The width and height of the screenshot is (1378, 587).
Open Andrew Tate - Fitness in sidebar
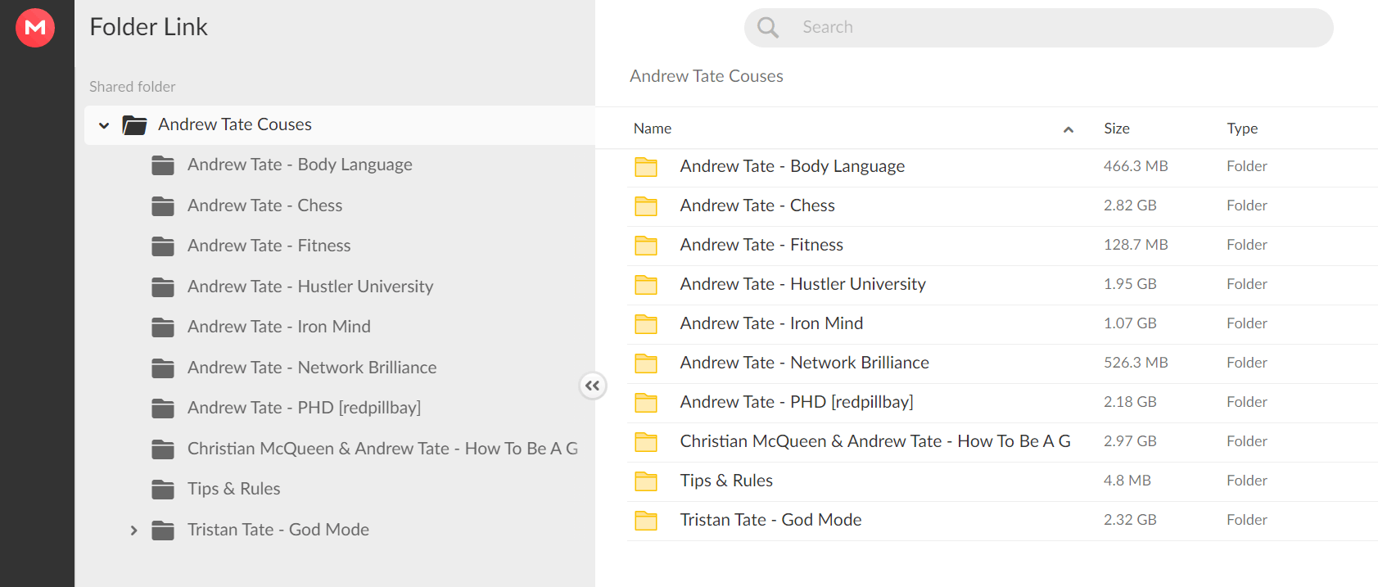269,246
